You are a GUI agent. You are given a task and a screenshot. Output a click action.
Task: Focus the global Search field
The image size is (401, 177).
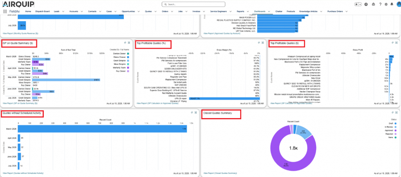coord(193,4)
